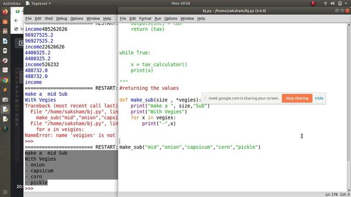This screenshot has width=351, height=197.
Task: Click the editor's vertical scrollbar
Action: (349, 107)
